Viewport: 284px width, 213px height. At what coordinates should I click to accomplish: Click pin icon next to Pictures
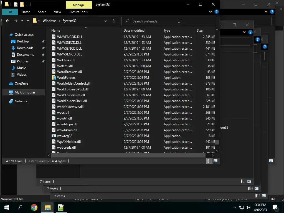tap(43, 61)
